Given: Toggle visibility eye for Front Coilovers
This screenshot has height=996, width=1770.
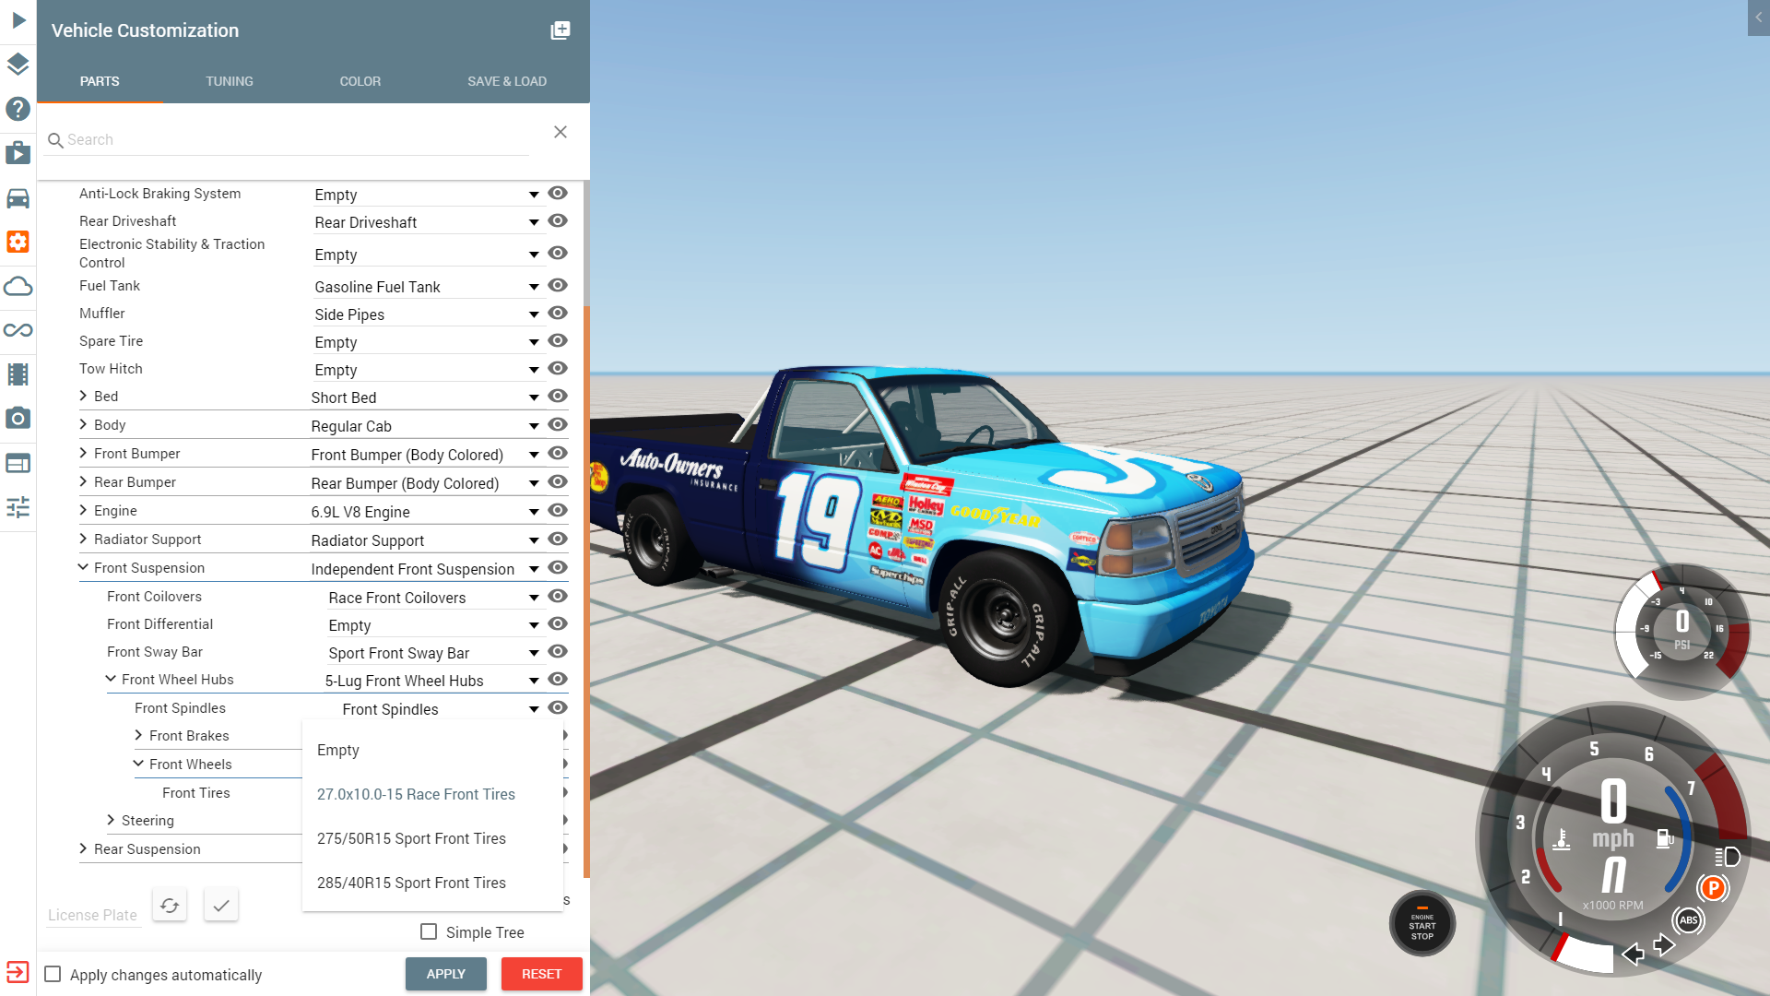Looking at the screenshot, I should tap(558, 597).
